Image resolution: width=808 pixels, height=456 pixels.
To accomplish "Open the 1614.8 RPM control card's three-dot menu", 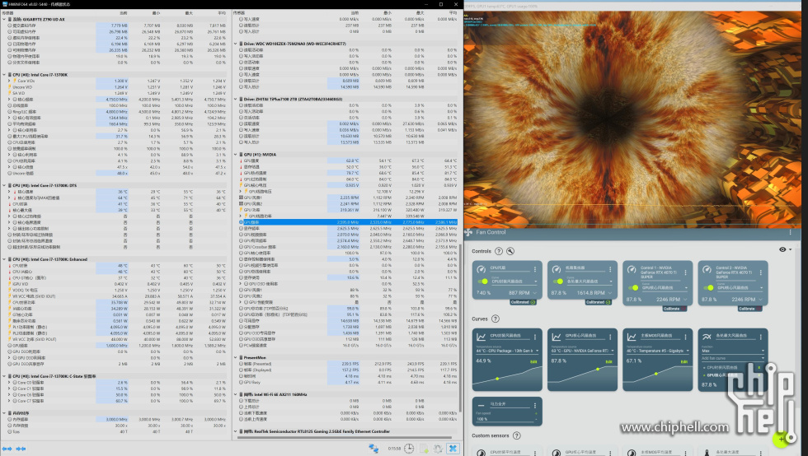I will coord(610,269).
